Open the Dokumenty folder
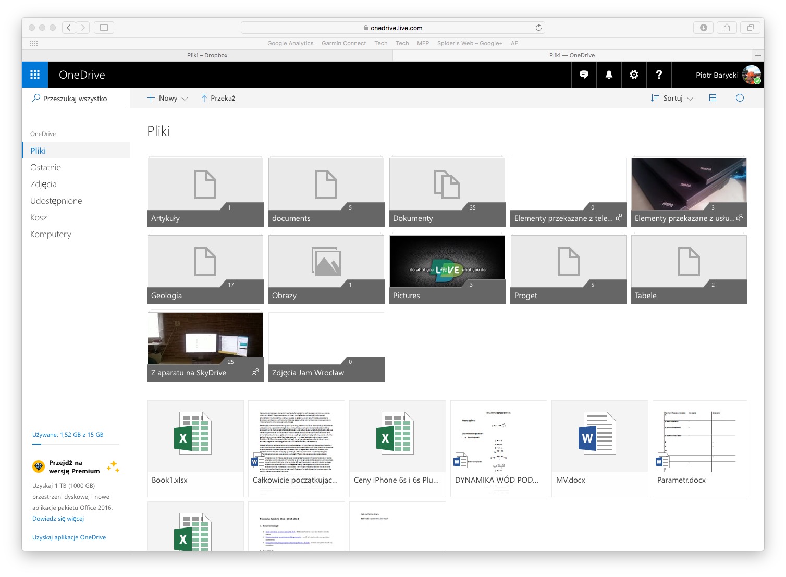786x577 pixels. 447,192
